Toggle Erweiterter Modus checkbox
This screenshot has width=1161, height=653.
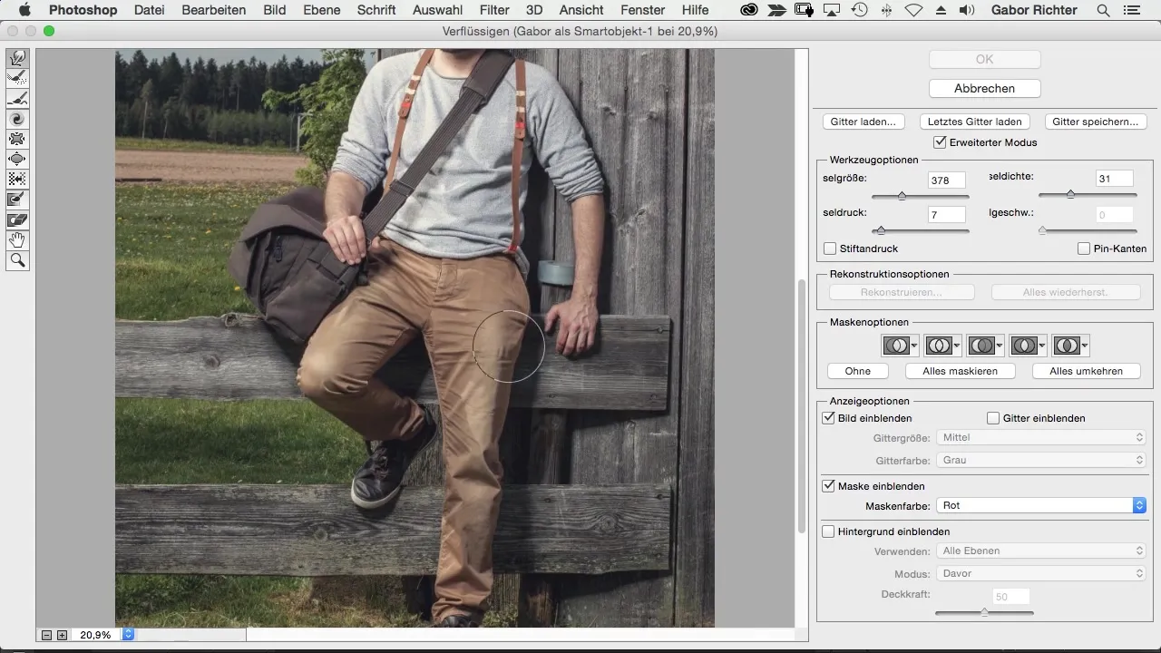(x=941, y=142)
